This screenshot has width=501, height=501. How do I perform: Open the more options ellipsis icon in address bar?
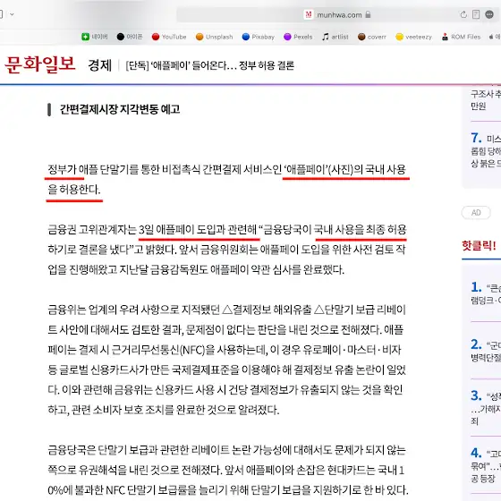click(489, 14)
